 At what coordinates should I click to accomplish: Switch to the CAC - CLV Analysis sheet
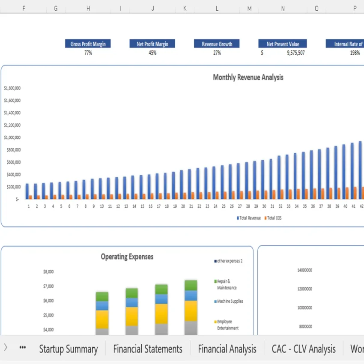304,349
